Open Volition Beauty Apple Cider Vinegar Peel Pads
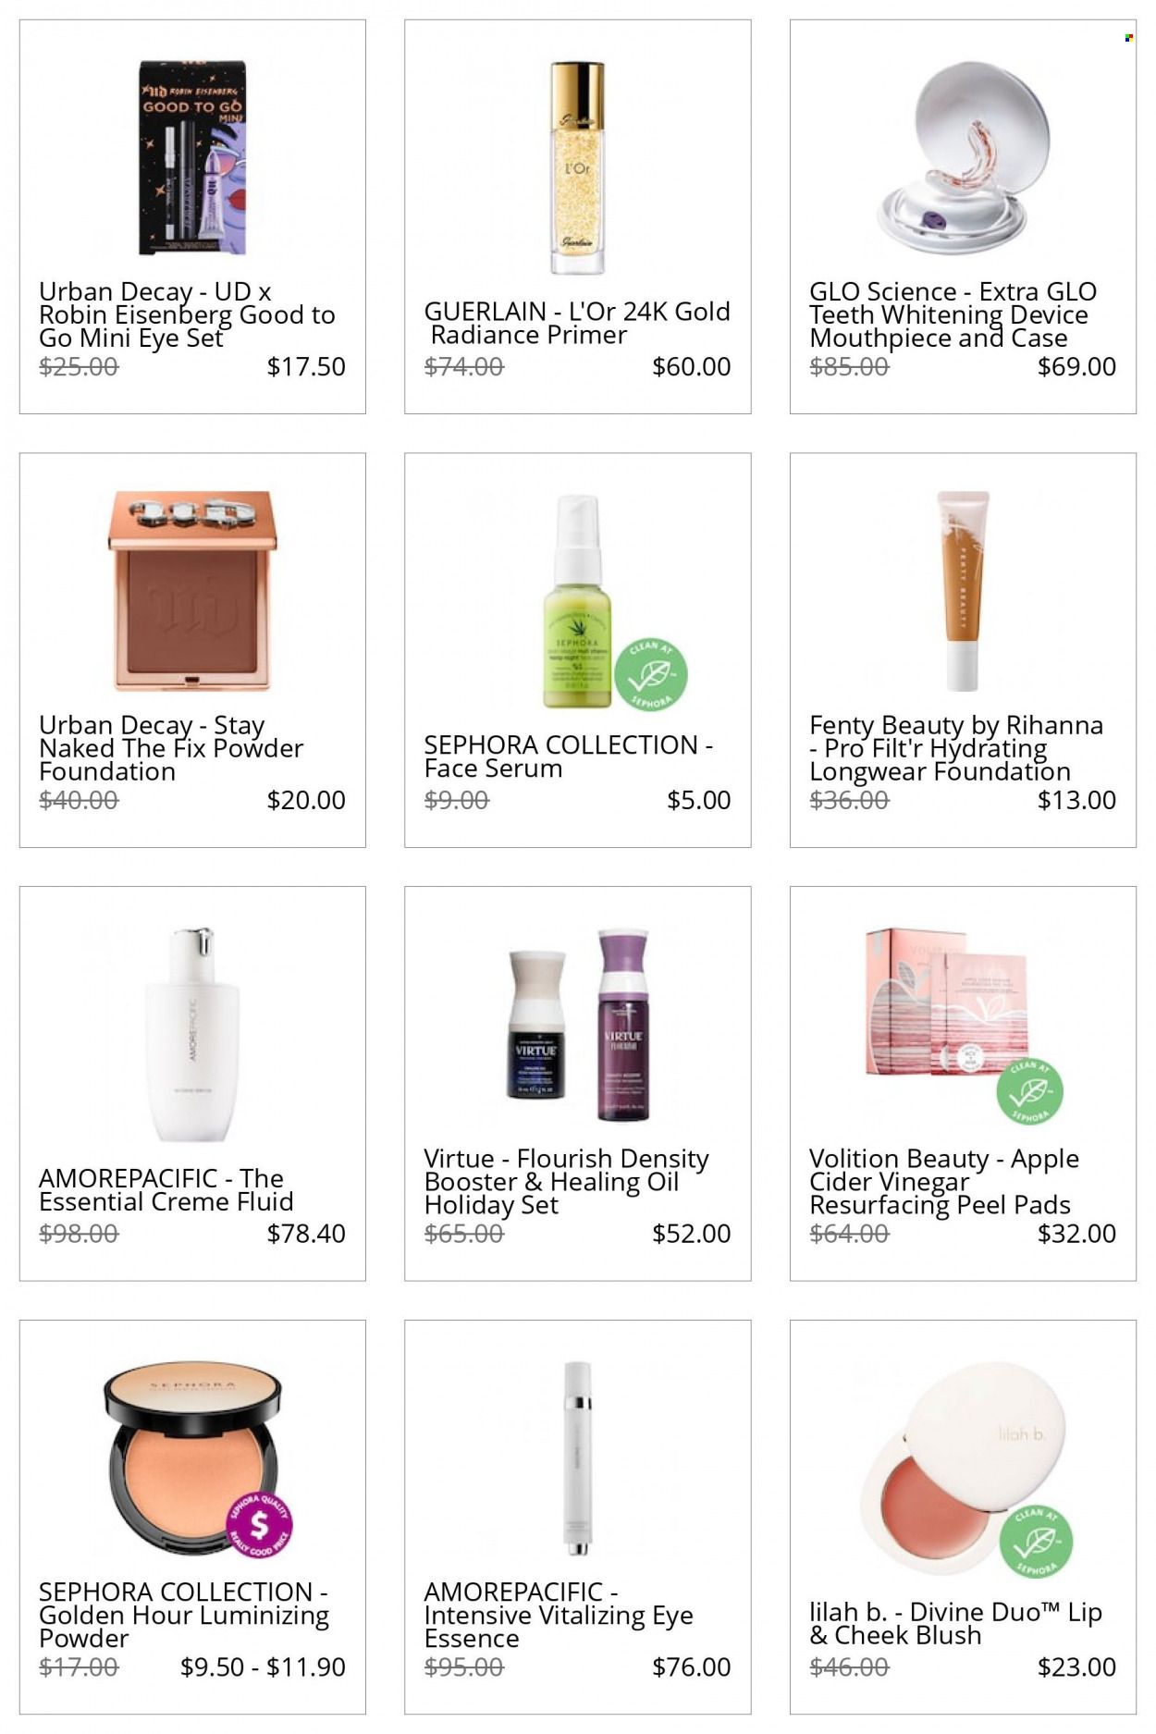Image resolution: width=1156 pixels, height=1734 pixels. click(x=943, y=1182)
